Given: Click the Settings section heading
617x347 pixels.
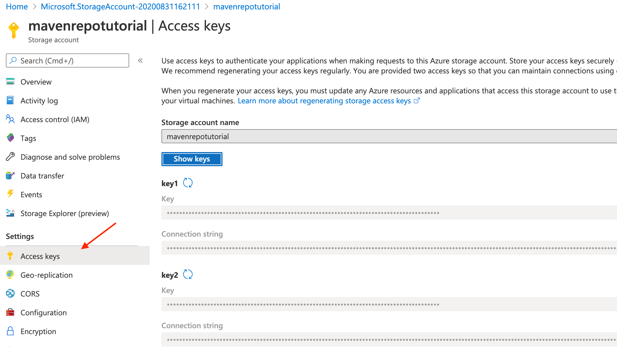Looking at the screenshot, I should [x=20, y=236].
